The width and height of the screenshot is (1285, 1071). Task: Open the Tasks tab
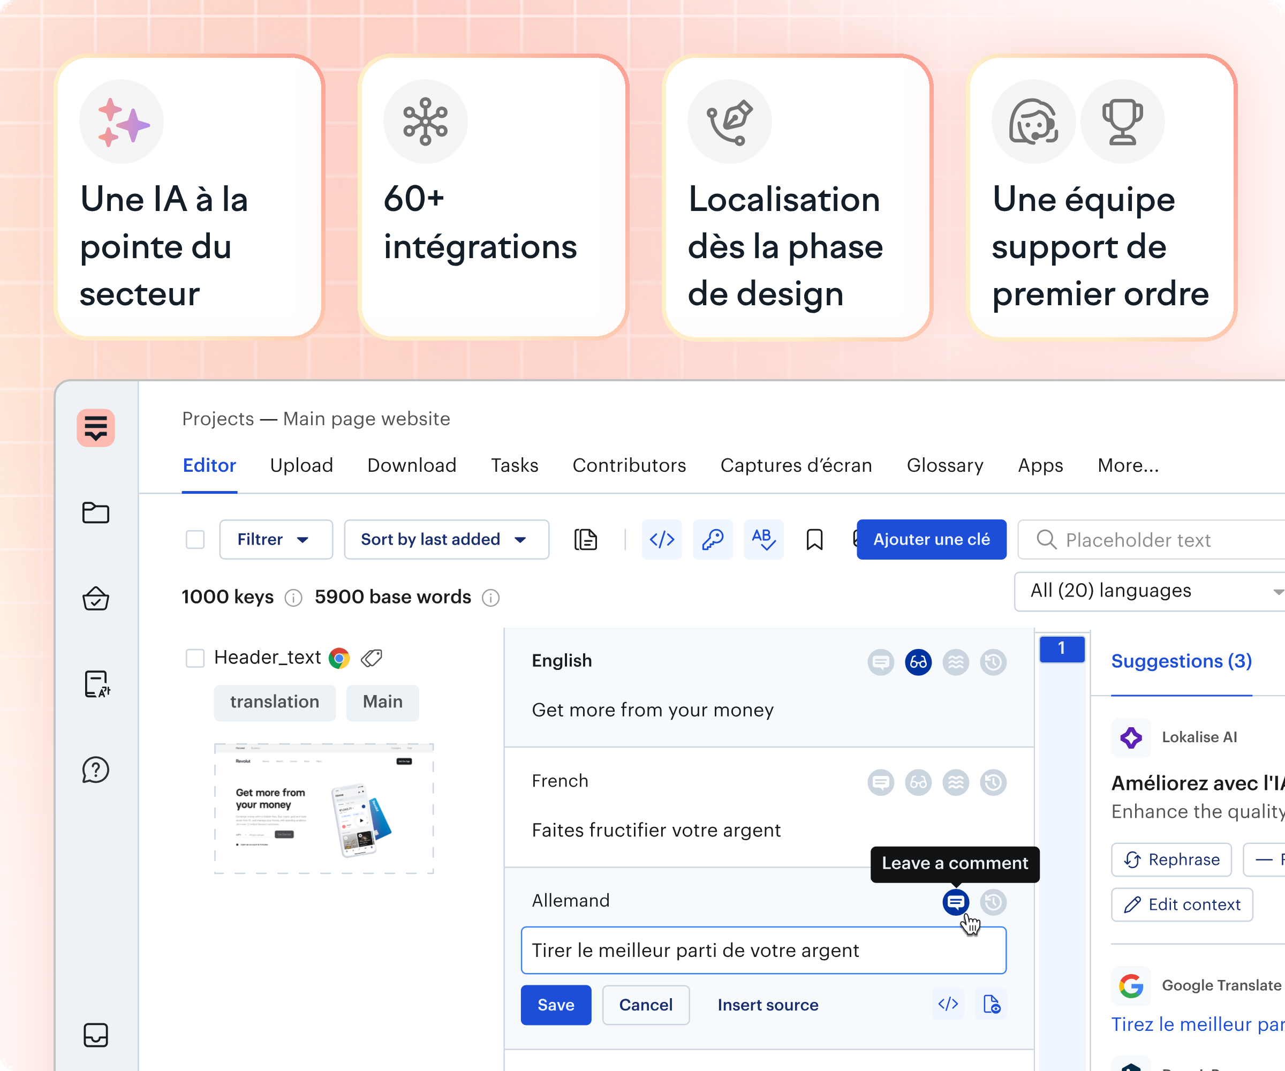[514, 465]
